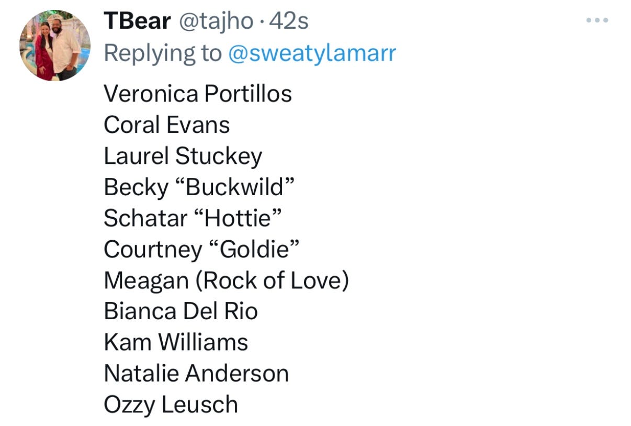The height and width of the screenshot is (426, 631).
Task: Click the Courtney "Goldie" line
Action: pos(202,249)
